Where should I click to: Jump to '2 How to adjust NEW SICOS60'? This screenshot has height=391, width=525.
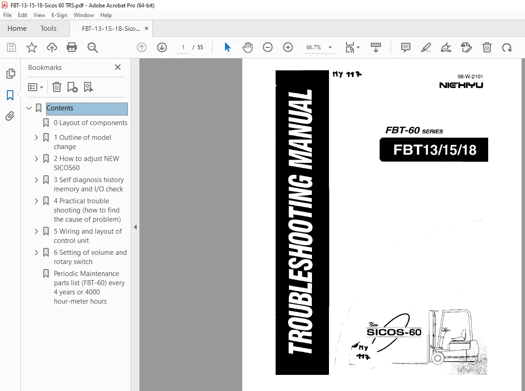point(87,163)
